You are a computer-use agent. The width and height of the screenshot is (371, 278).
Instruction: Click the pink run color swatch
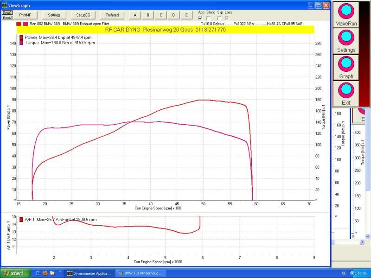pyautogui.click(x=25, y=24)
